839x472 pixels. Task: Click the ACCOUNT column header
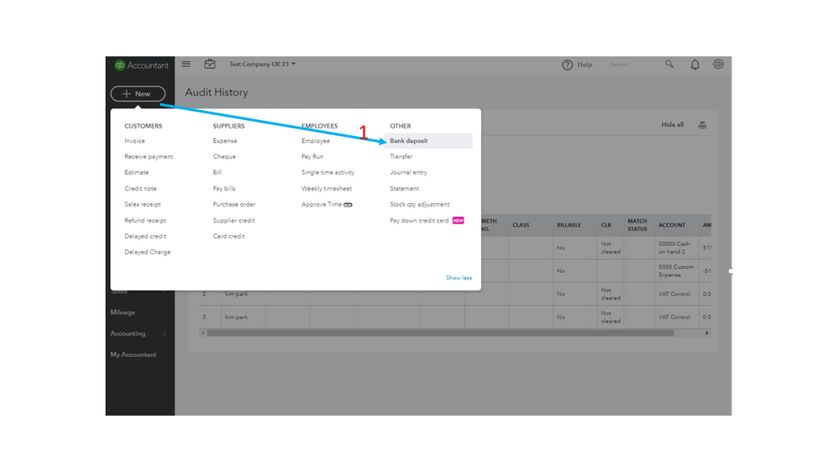672,225
